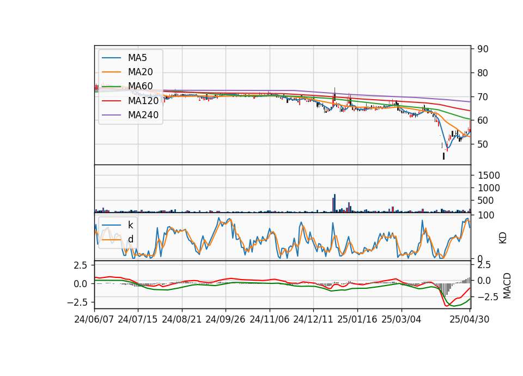
Task: Click the price axis value 60
Action: click(x=483, y=120)
